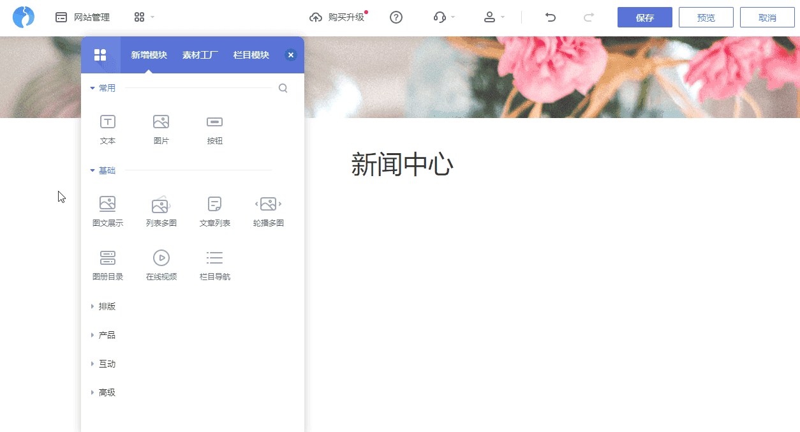The image size is (800, 432).
Task: Click the site logo in the header
Action: (x=24, y=17)
